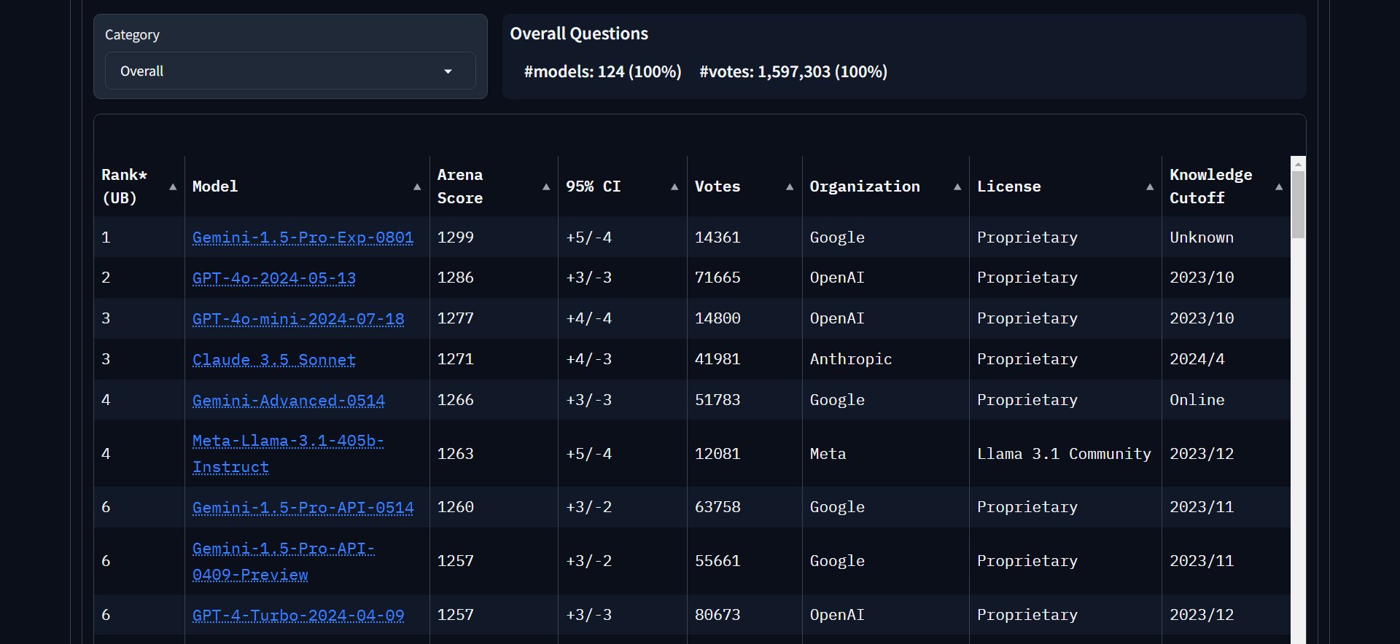Image resolution: width=1400 pixels, height=644 pixels.
Task: Open the Gemini-1.5-Pro-API-0409-Preview model link
Action: click(284, 562)
